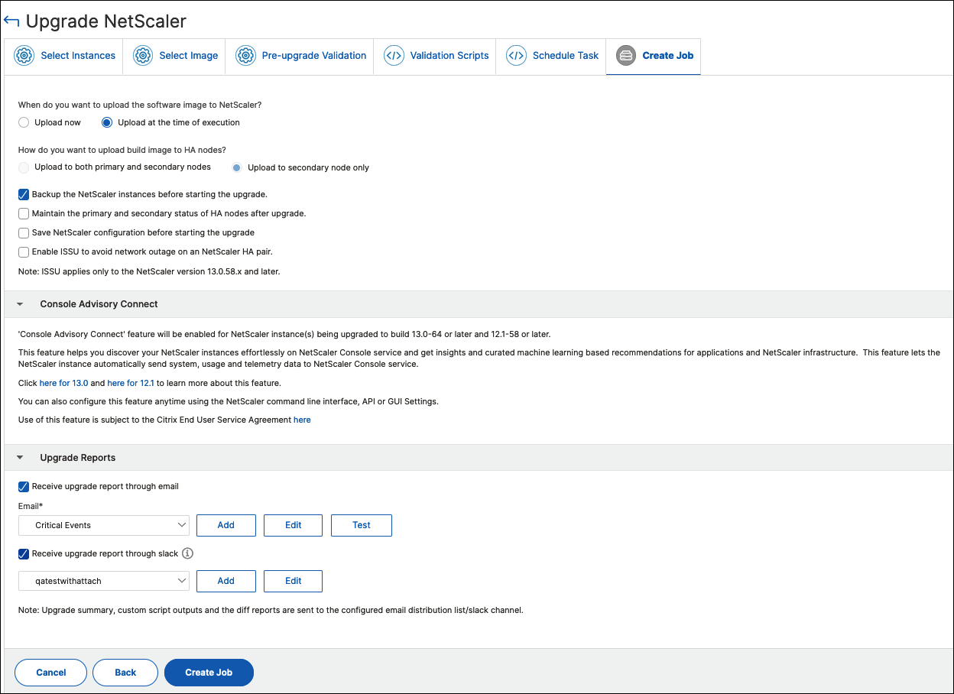
Task: Select Upload to secondary node only
Action: click(x=237, y=167)
